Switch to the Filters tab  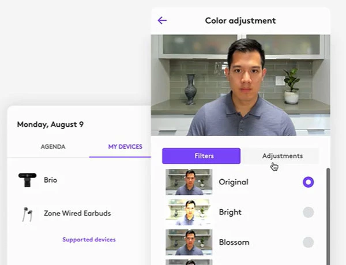tap(201, 156)
